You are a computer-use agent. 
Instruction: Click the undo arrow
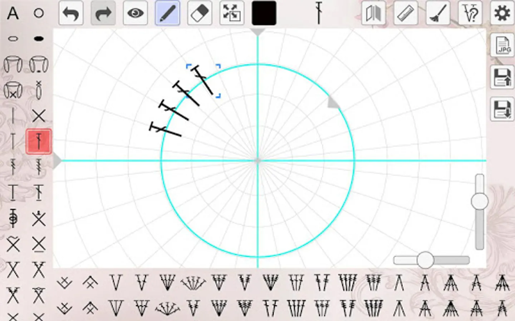coord(71,13)
